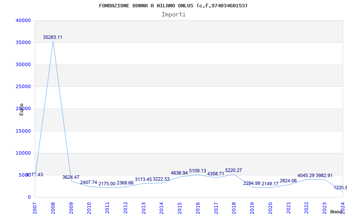Screen dimensions: 347x216
Task: Click the x-axis year label 2010
Action: point(89,208)
